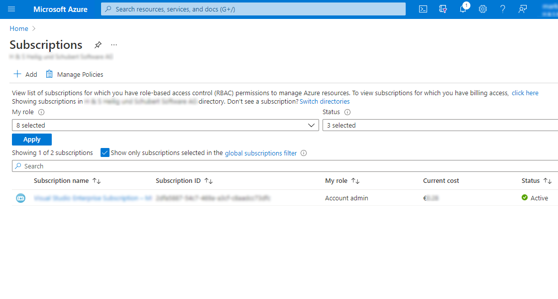Open the Feedback icon in header
This screenshot has width=558, height=299.
522,9
